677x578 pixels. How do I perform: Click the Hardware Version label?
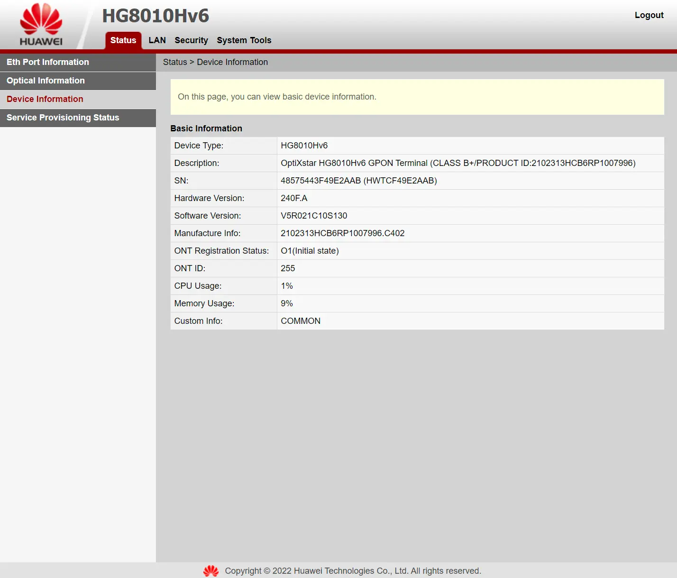pyautogui.click(x=209, y=198)
